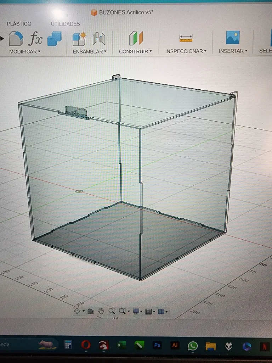This screenshot has height=363, width=272.
Task: Expand the INSERTAR dropdown menu
Action: (x=233, y=51)
